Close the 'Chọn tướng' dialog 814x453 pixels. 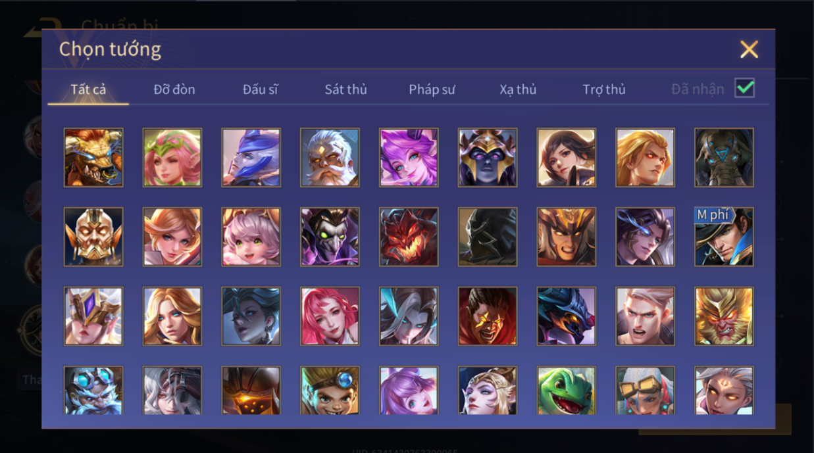(x=749, y=49)
